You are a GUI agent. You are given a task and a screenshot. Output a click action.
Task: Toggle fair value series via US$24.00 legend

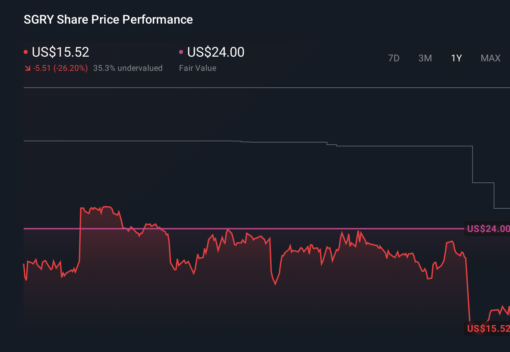215,52
